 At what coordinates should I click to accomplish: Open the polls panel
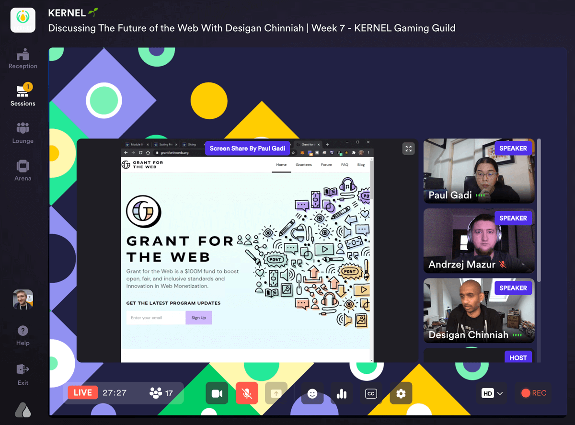(x=342, y=393)
